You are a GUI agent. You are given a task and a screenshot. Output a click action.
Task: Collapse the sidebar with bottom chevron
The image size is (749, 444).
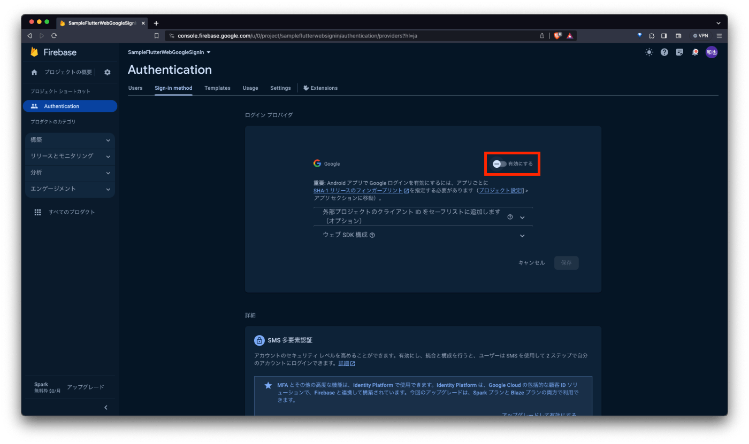click(x=105, y=407)
